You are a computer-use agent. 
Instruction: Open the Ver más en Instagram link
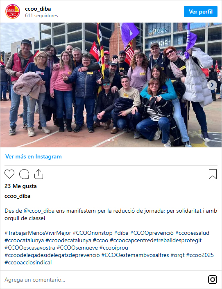point(34,156)
